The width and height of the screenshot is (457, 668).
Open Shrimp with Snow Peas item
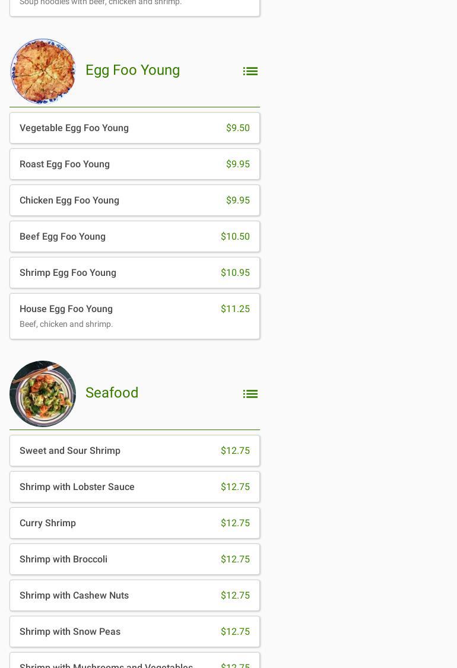pyautogui.click(x=134, y=632)
